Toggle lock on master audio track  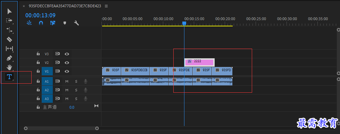(x=38, y=107)
